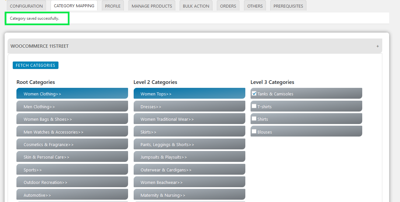Click the Root Categories heading
This screenshot has width=400, height=202.
pyautogui.click(x=36, y=82)
